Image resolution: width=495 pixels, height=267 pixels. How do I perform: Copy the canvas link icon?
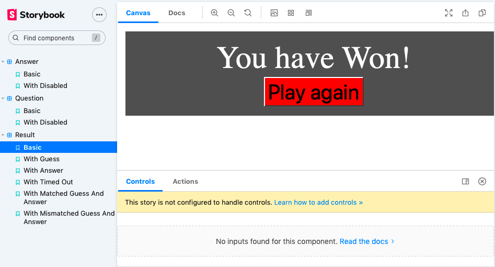click(x=482, y=13)
